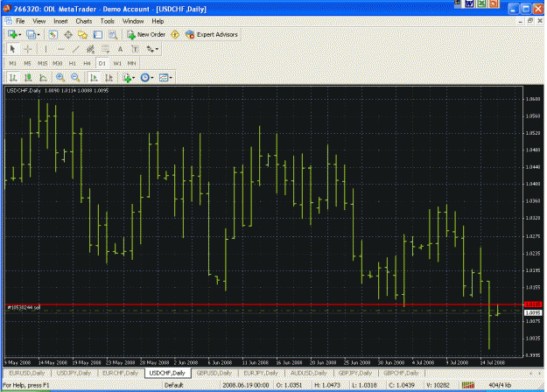Click the connection status bars indicator

coord(468,385)
